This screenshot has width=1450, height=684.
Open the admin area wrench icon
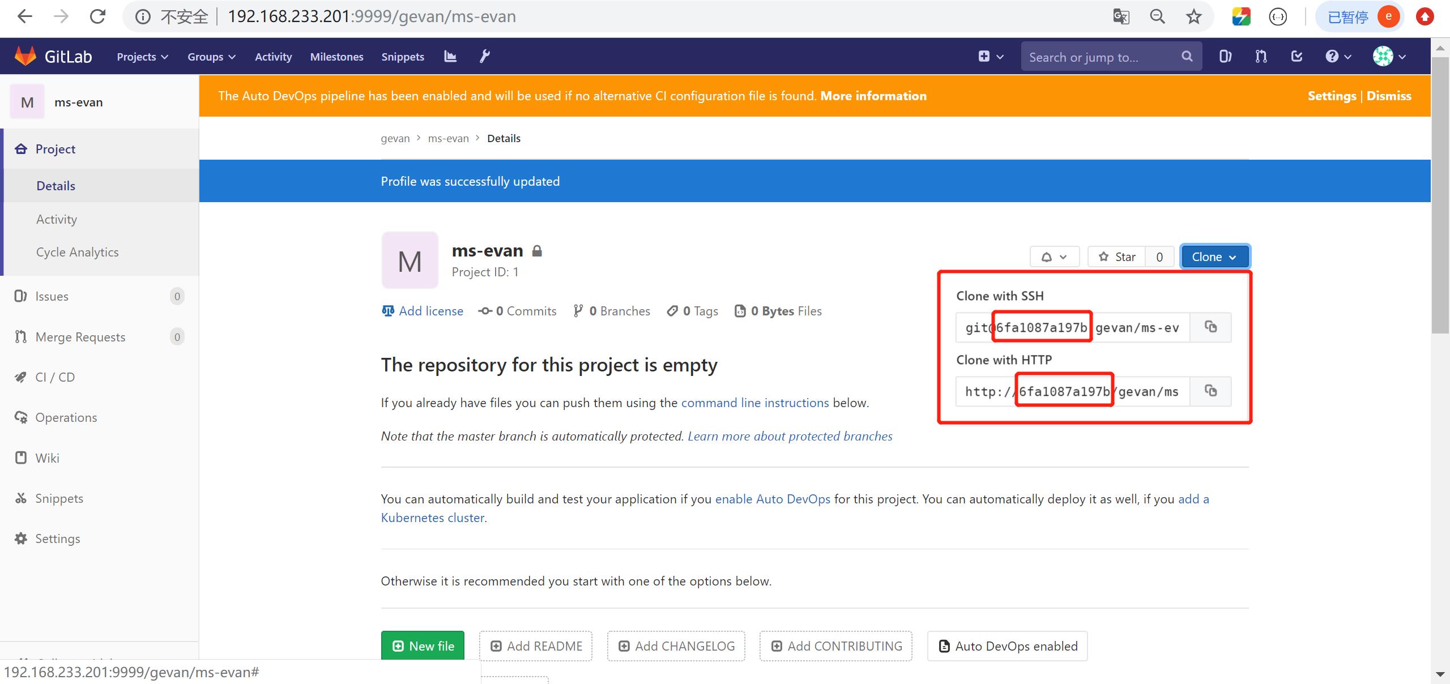point(485,56)
